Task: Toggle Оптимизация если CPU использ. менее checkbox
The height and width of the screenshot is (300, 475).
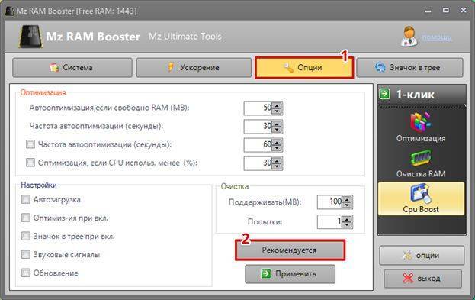Action: click(30, 163)
